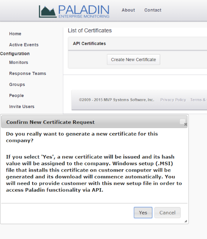
Task: Click the List of Certificates heading
Action: (x=90, y=30)
